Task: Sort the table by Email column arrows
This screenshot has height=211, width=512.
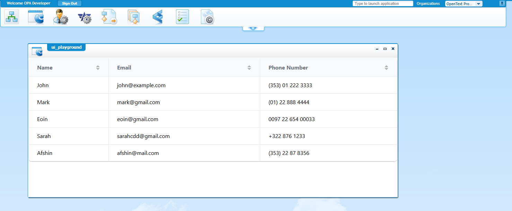Action: pos(249,68)
